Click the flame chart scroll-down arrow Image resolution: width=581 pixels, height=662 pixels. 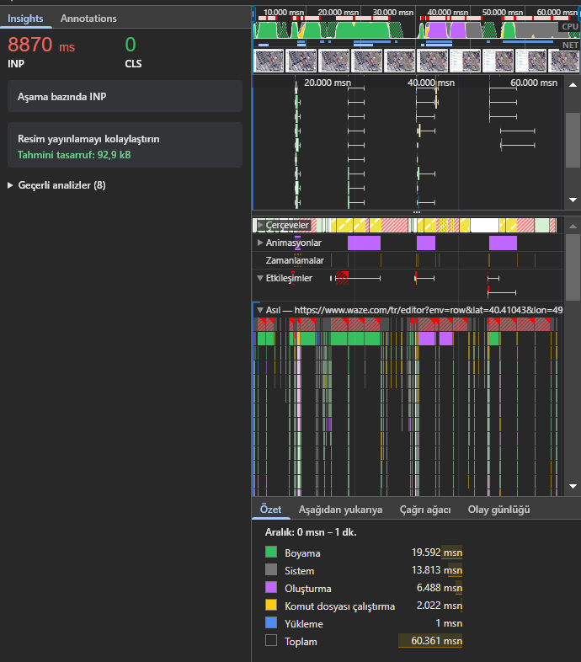click(x=573, y=487)
